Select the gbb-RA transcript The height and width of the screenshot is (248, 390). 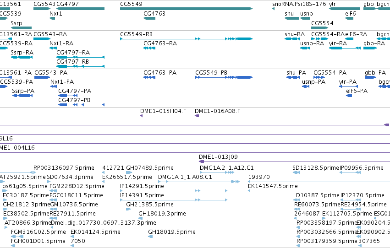[370, 48]
